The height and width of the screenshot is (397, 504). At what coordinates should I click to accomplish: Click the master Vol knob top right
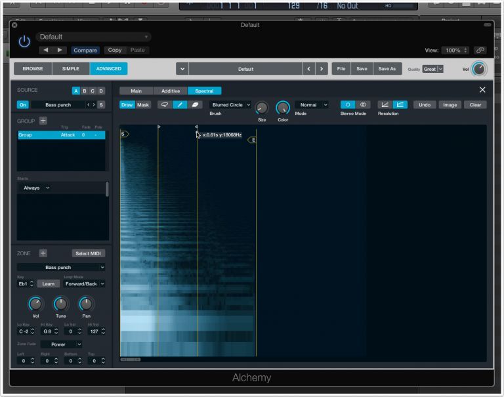(x=479, y=69)
